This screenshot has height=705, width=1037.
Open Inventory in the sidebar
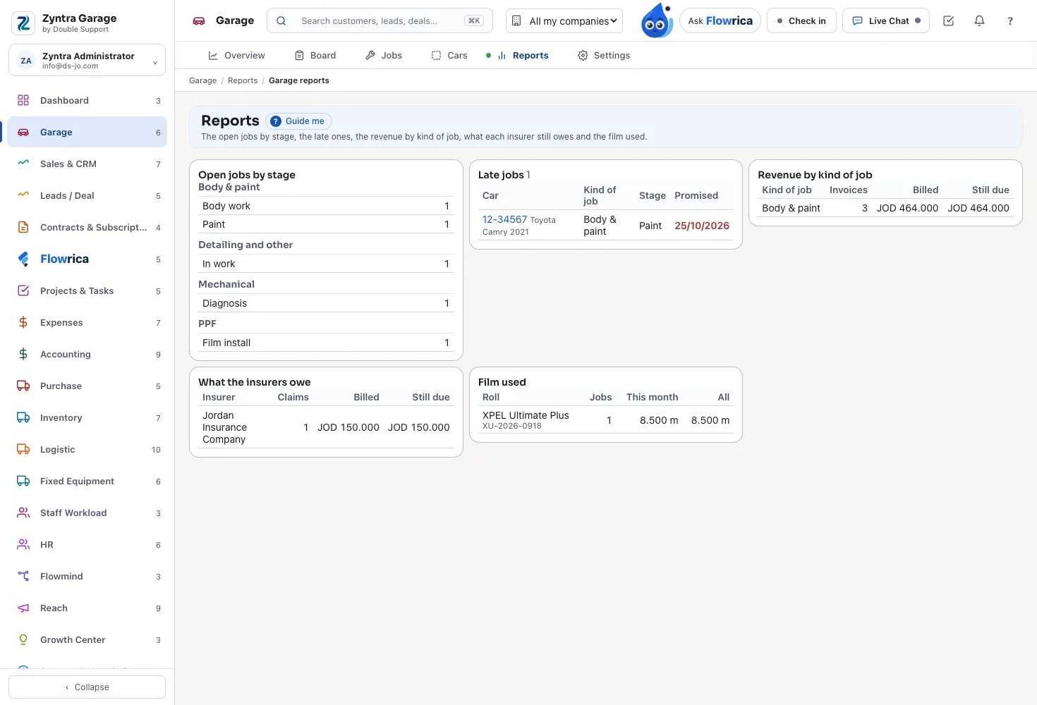click(87, 417)
